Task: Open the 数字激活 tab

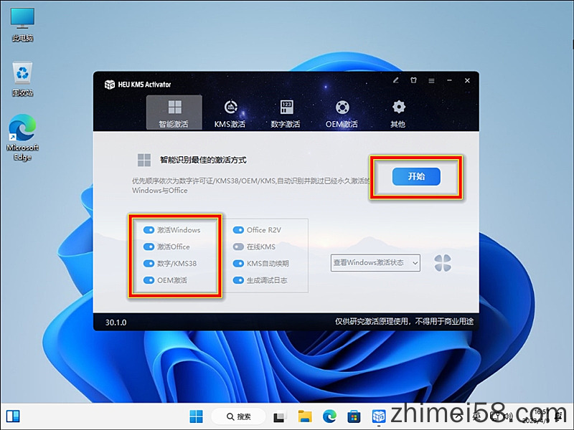Action: (x=286, y=113)
